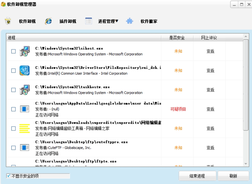Click 查看 link for cuteftppro.exe
Image resolution: width=252 pixels, height=184 pixels.
click(x=210, y=148)
